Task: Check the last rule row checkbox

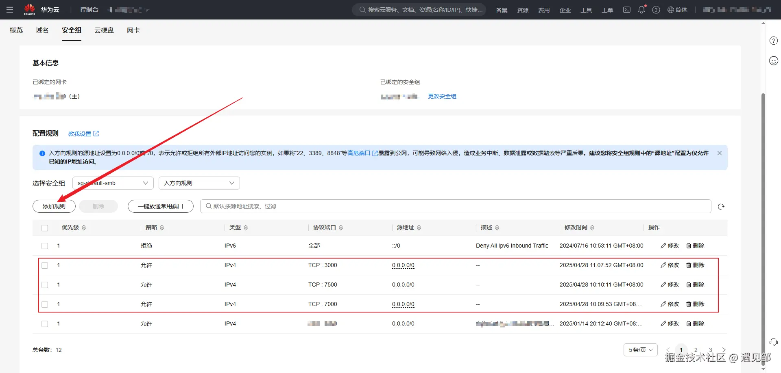Action: [x=45, y=324]
